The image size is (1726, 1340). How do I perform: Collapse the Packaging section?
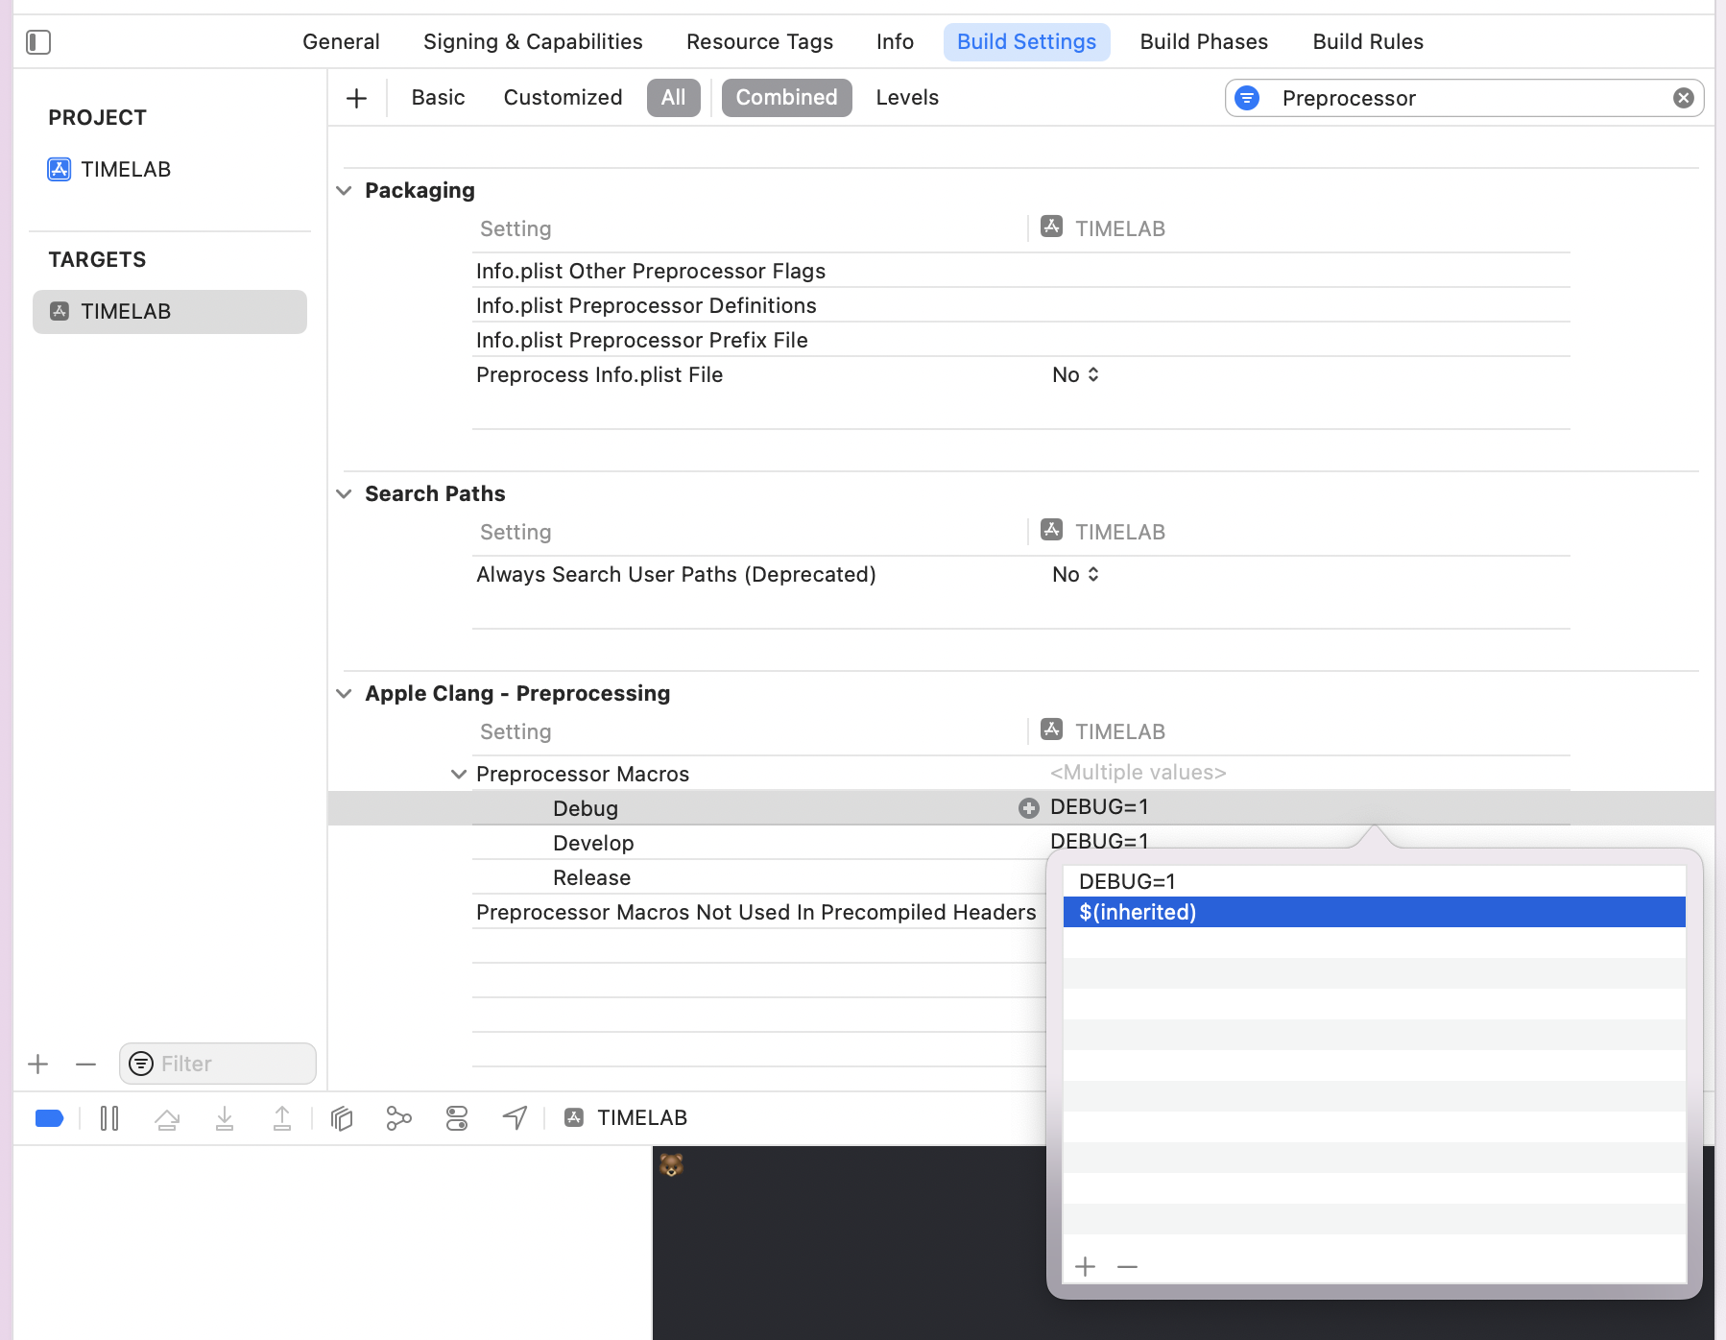(345, 191)
